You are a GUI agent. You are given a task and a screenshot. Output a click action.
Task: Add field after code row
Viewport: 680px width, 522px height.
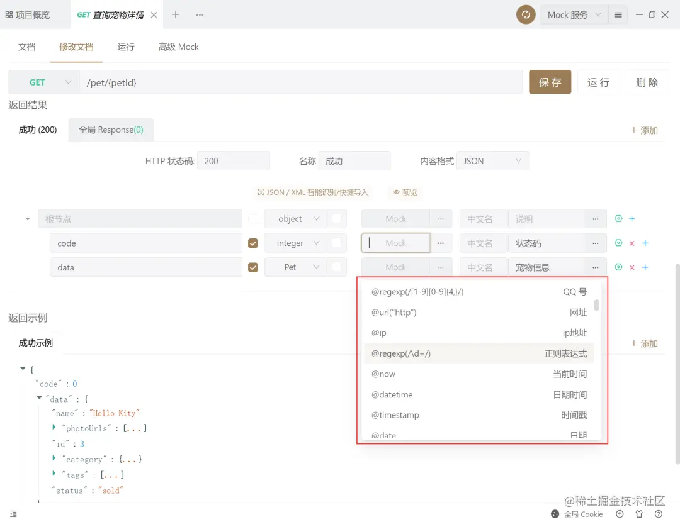coord(645,243)
